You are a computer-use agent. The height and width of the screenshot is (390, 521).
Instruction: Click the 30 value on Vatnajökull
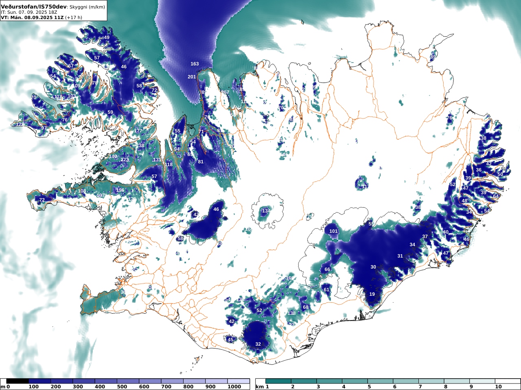(373, 267)
